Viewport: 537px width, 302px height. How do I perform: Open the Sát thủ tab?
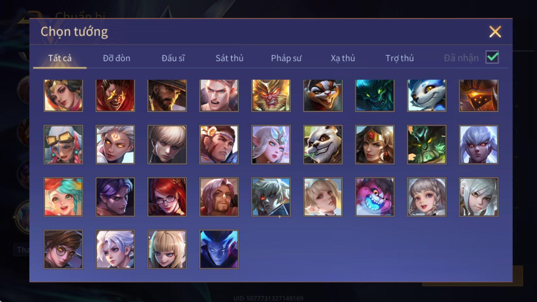pyautogui.click(x=229, y=58)
